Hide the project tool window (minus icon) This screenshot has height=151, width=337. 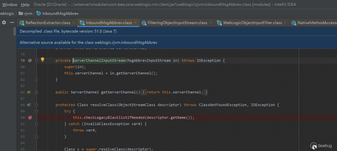pyautogui.click(x=12, y=23)
